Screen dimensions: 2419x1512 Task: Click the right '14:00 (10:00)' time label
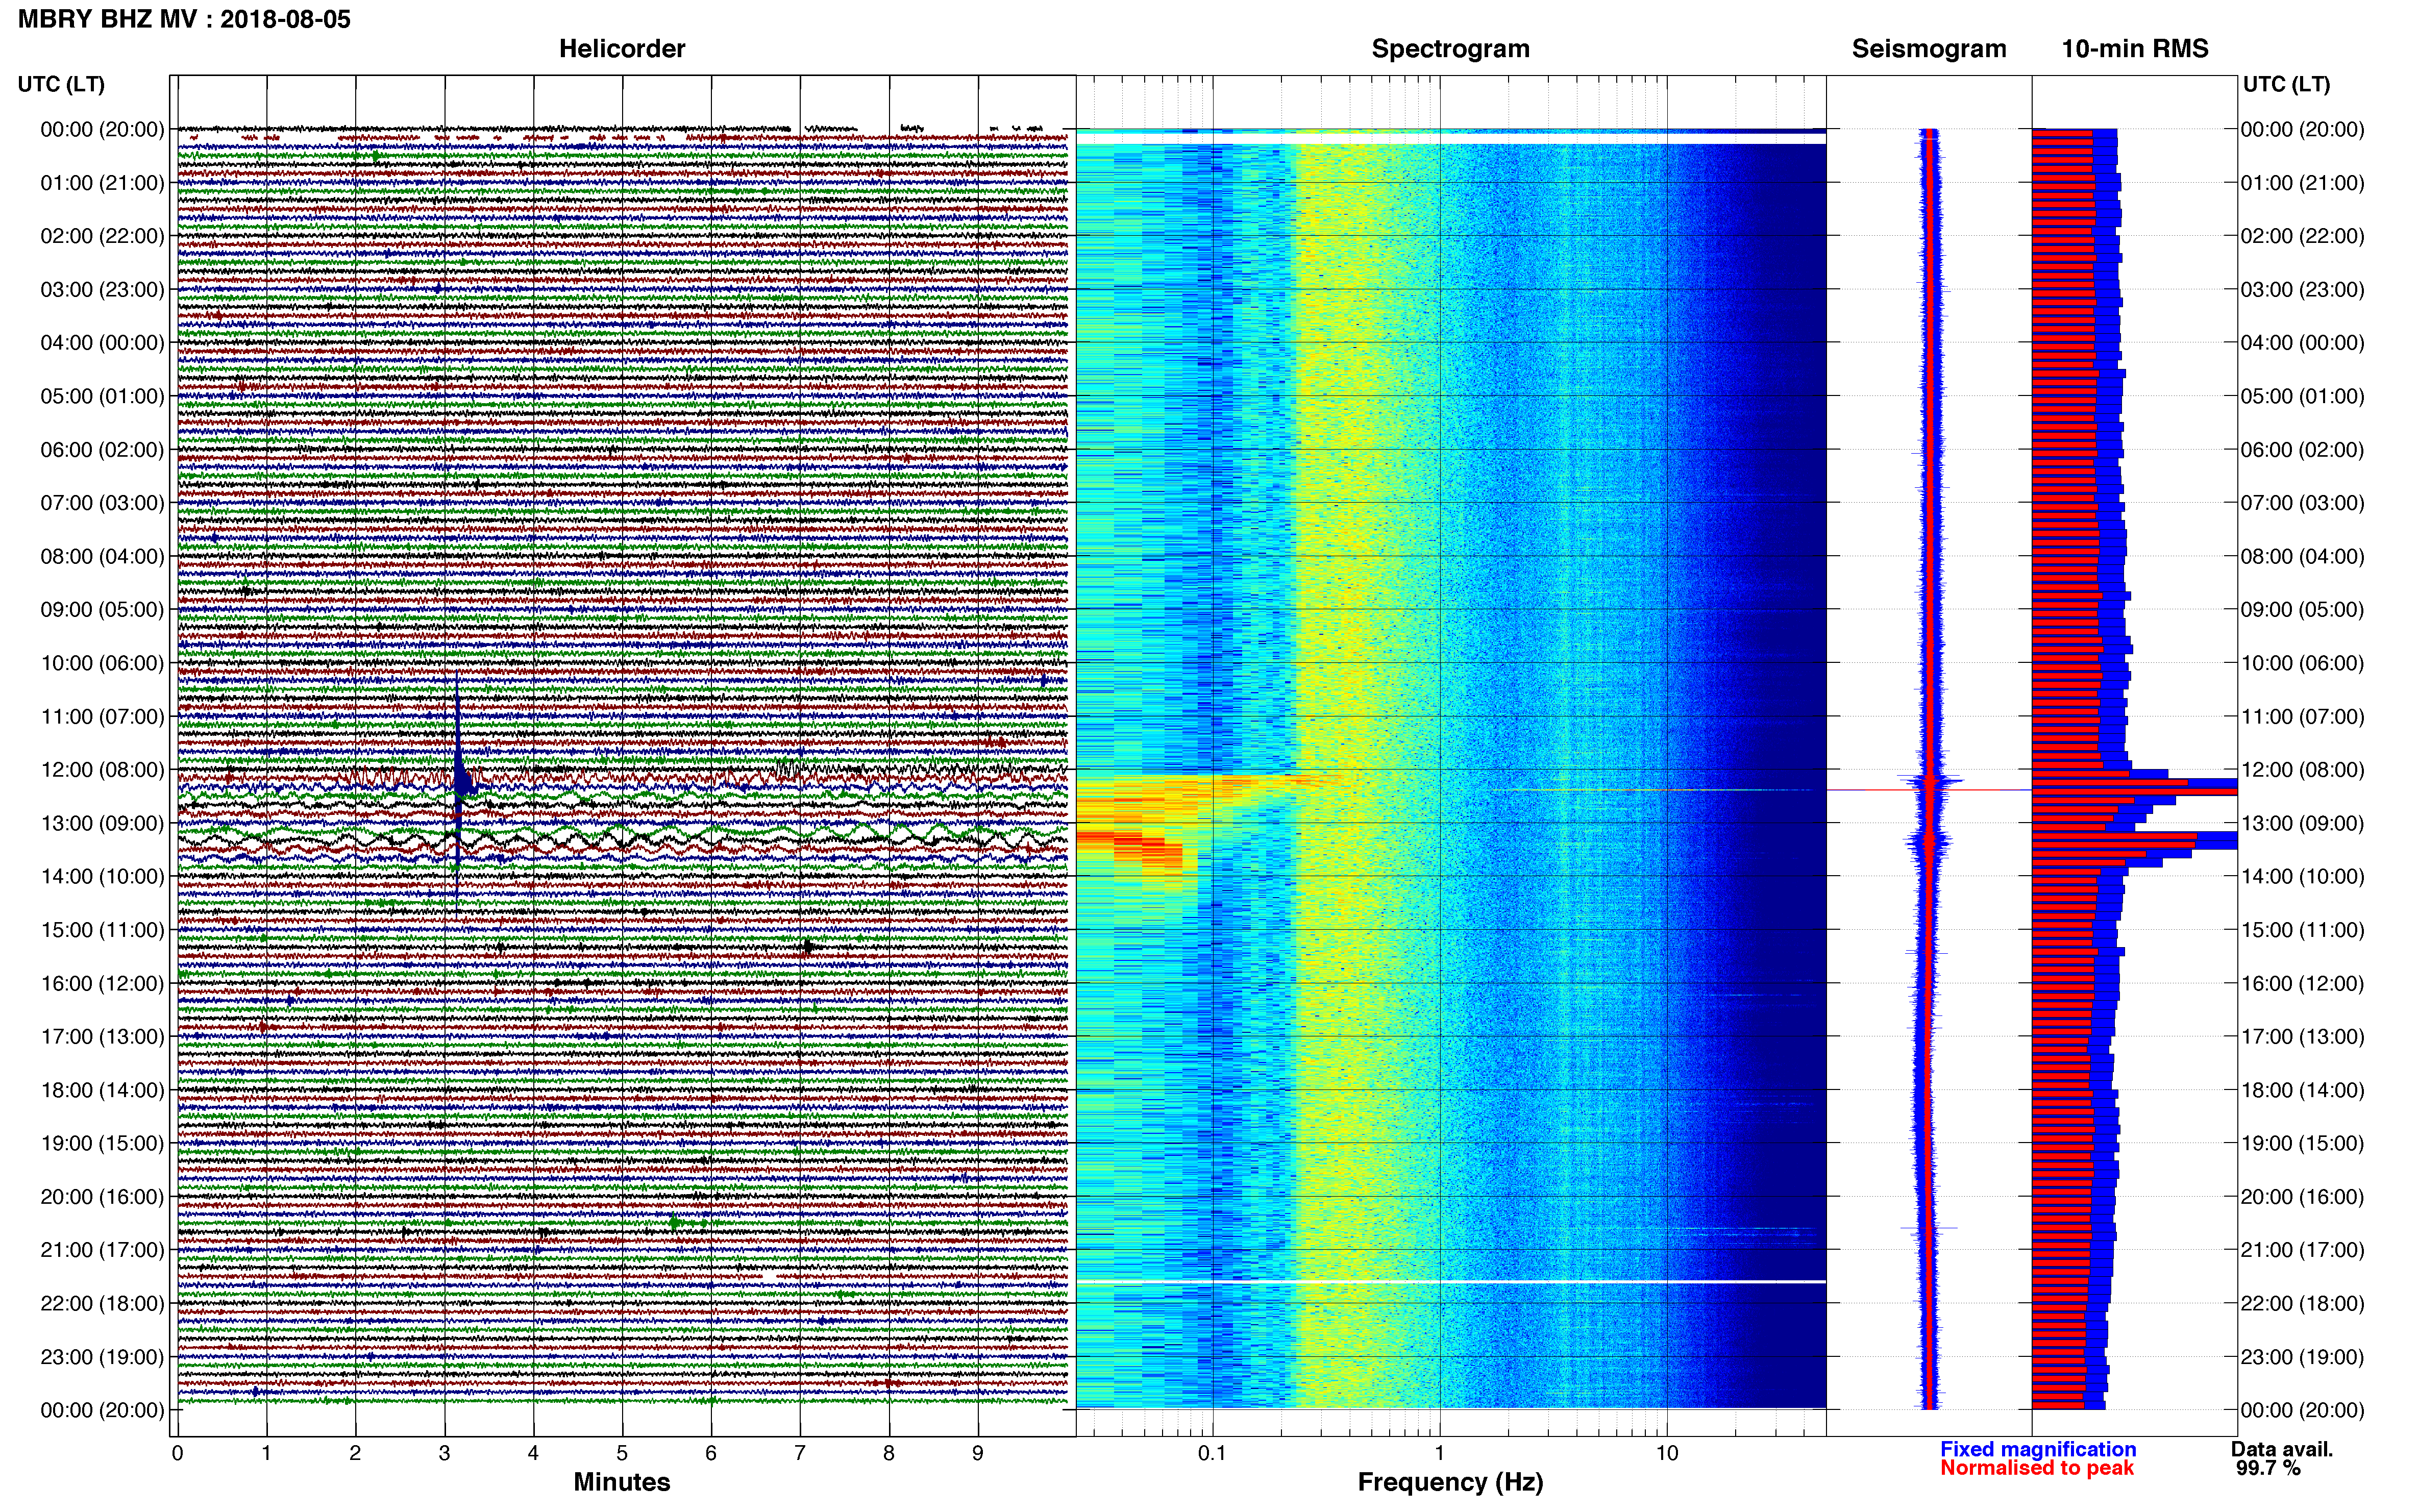click(2302, 877)
